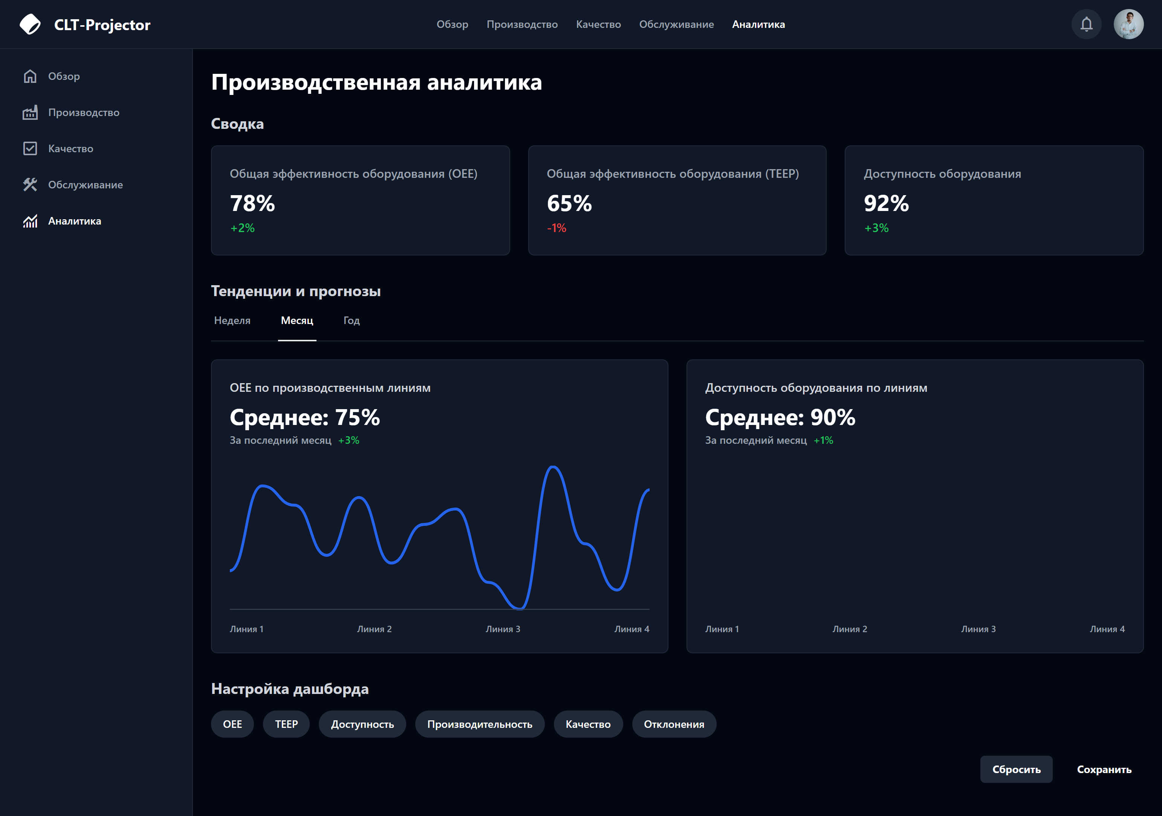Toggle the OEE dashboard chip
Image resolution: width=1162 pixels, height=816 pixels.
pos(232,724)
